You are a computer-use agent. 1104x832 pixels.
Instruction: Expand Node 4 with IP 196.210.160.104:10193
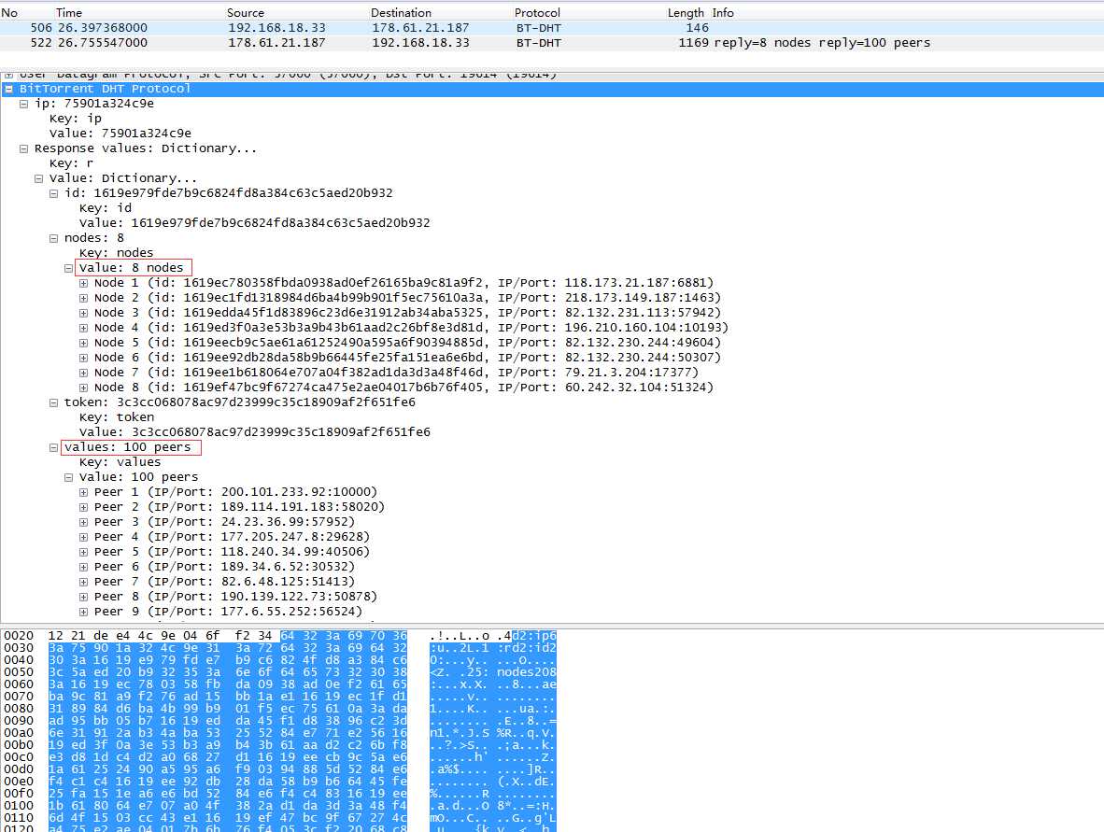point(83,328)
